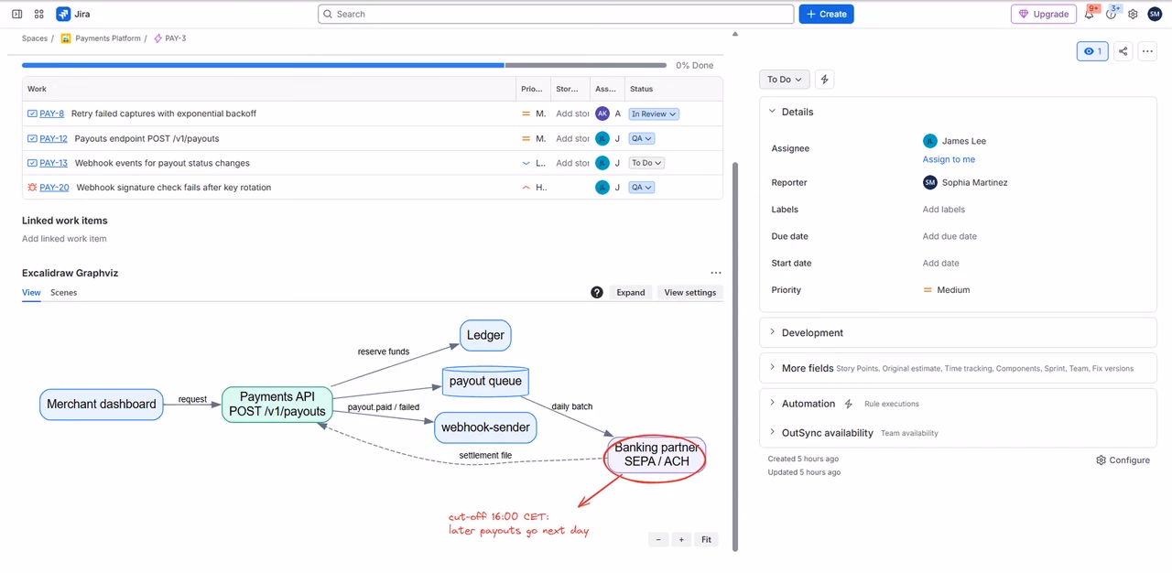This screenshot has height=573, width=1172.
Task: Click the Excalidraw help question mark icon
Action: (x=597, y=292)
